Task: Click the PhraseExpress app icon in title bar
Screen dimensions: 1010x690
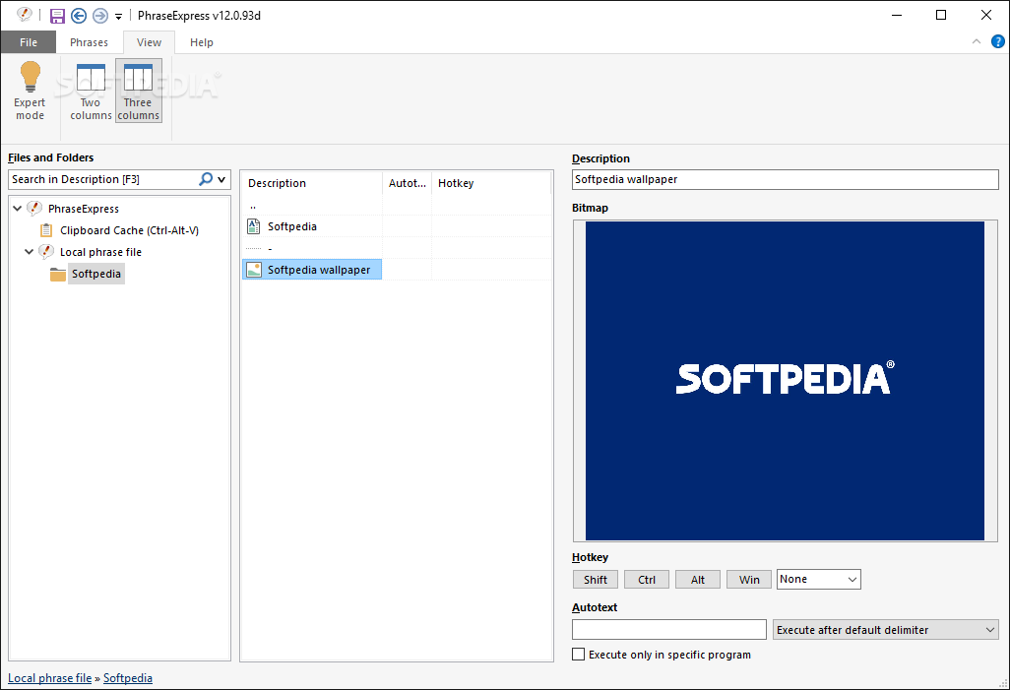Action: [25, 14]
